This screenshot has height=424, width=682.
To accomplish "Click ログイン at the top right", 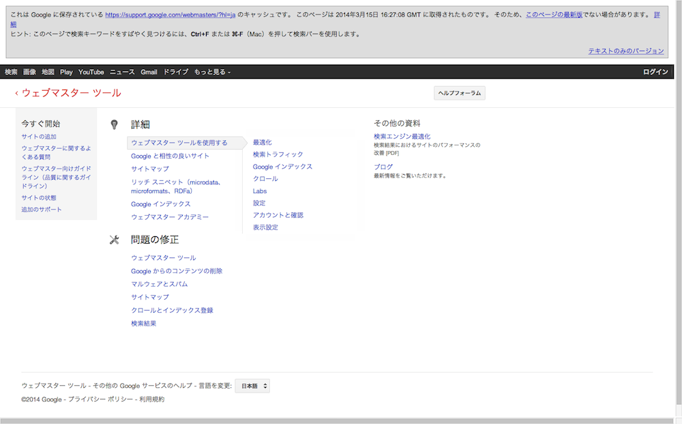I will [655, 72].
